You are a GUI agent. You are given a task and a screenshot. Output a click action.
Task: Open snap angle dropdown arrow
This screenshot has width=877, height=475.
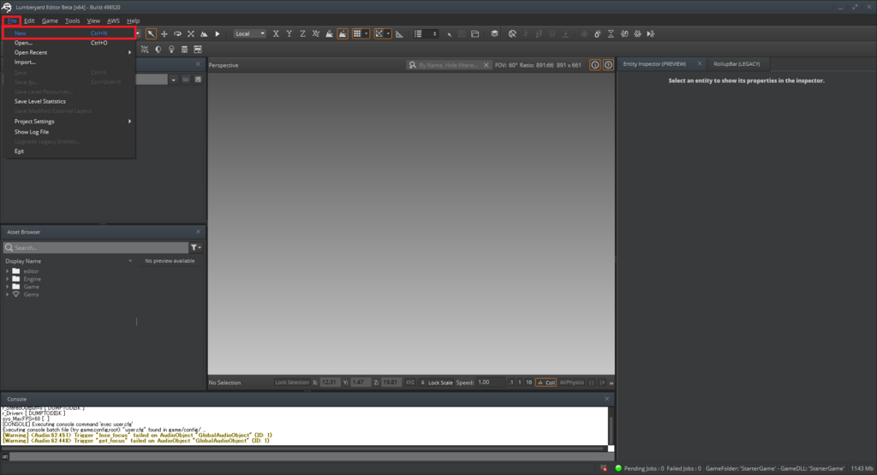(388, 34)
